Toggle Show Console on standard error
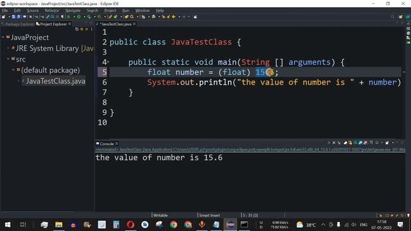The image size is (411, 231). click(x=365, y=142)
